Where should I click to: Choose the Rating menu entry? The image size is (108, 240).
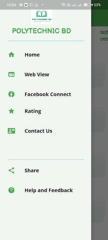(x=46, y=111)
